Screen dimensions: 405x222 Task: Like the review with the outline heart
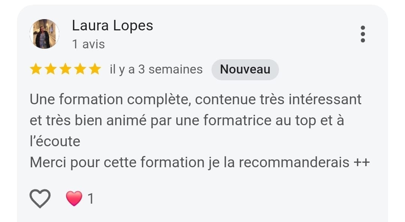coord(40,198)
